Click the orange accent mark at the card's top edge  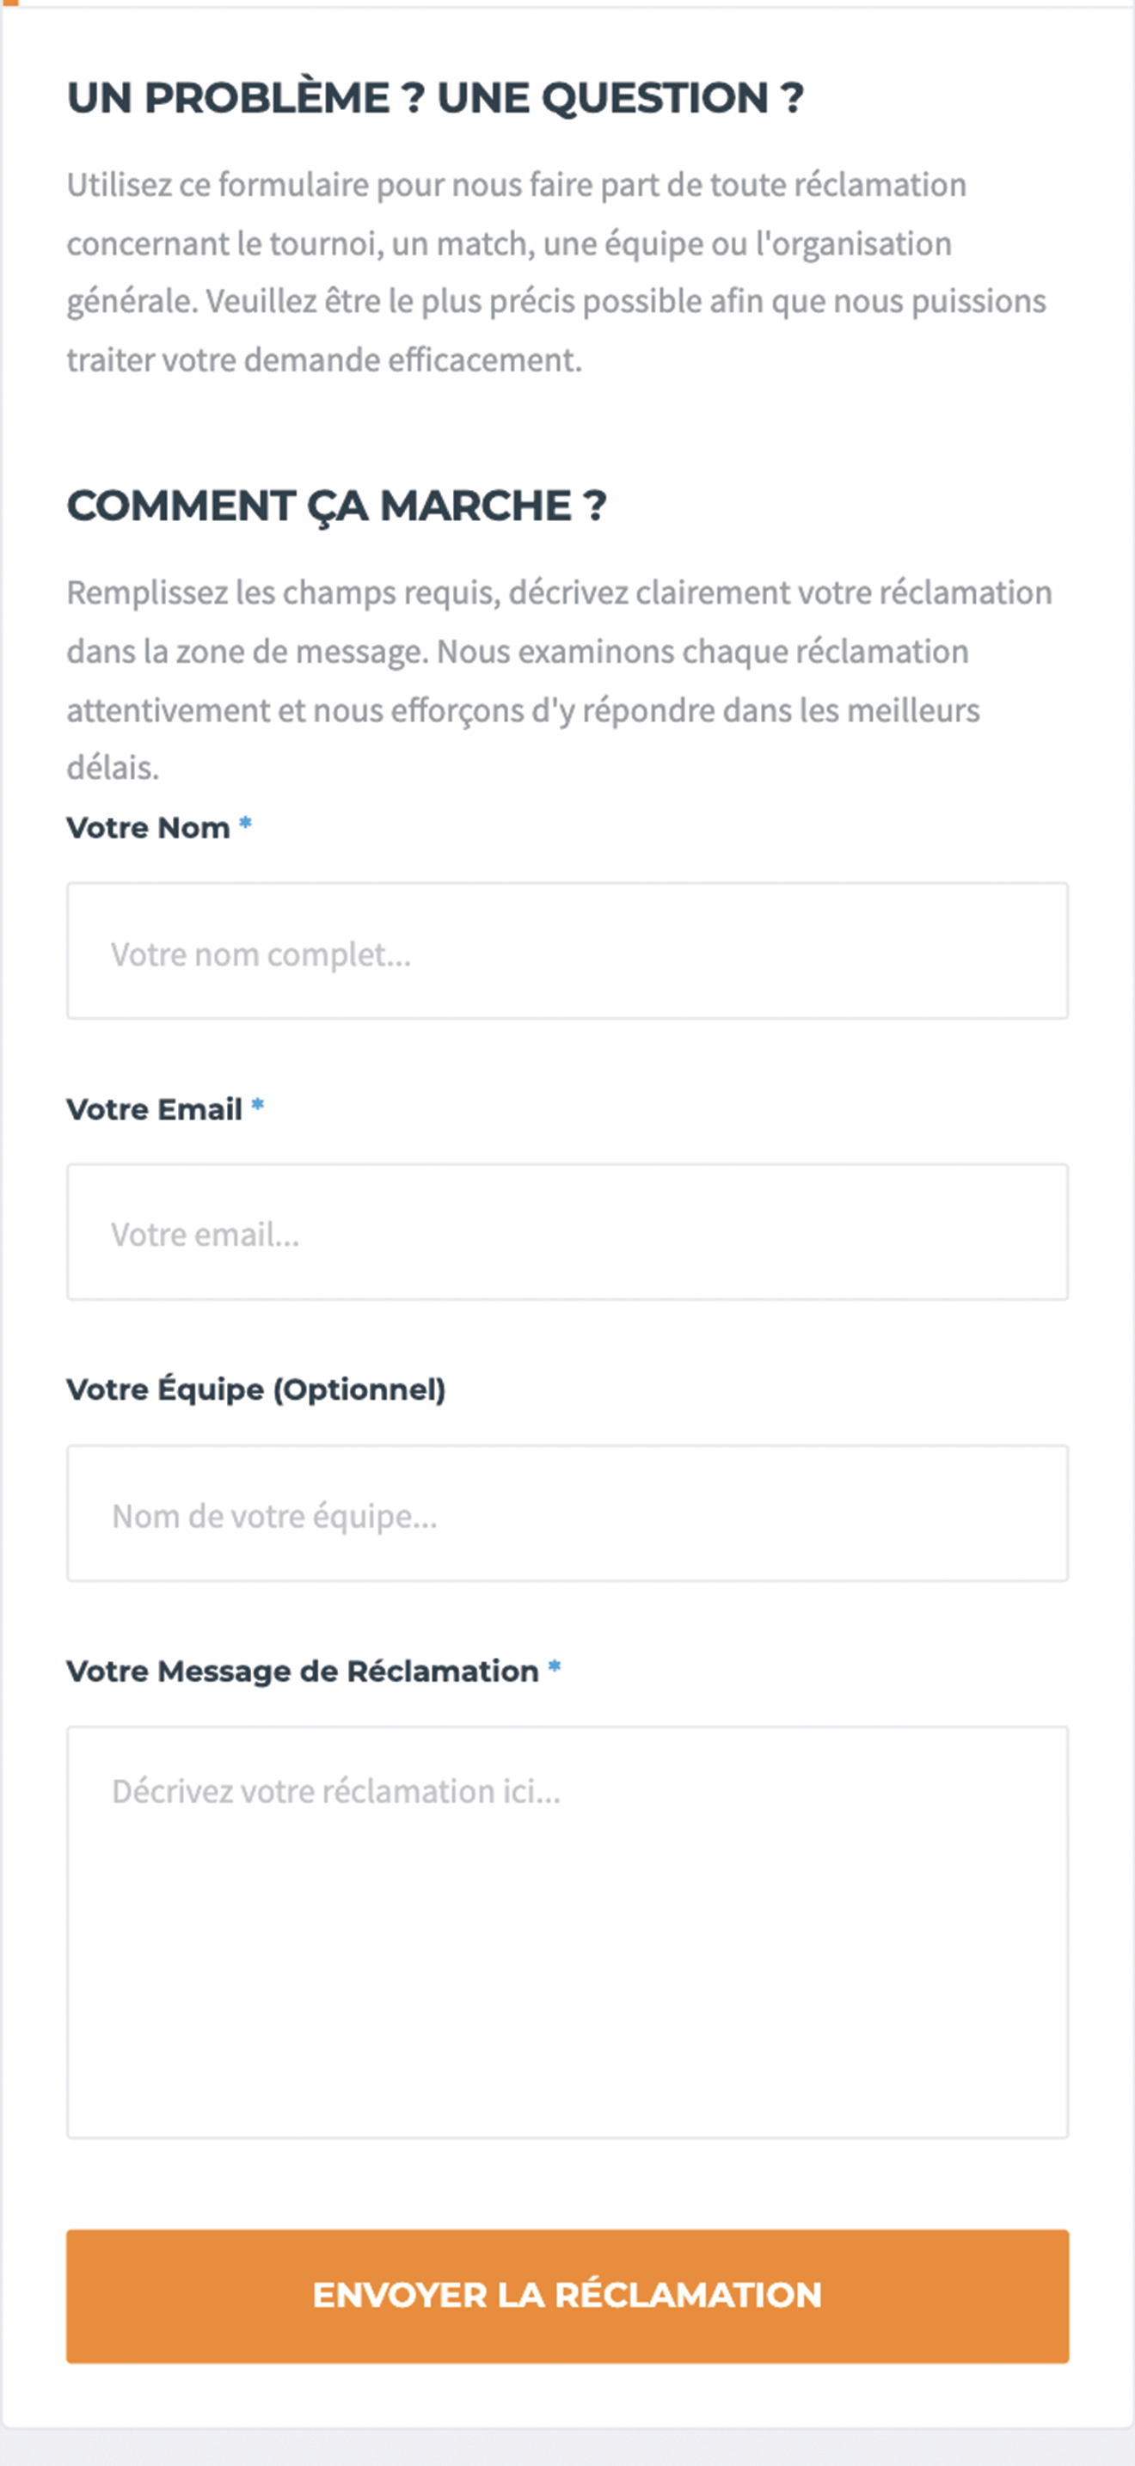(x=9, y=3)
